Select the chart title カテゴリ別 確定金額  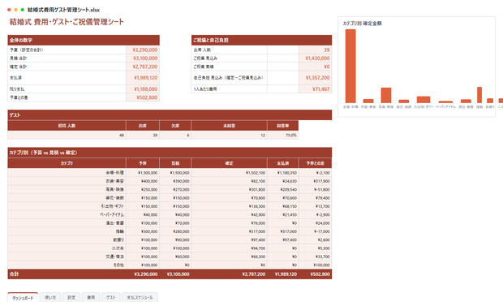[362, 24]
